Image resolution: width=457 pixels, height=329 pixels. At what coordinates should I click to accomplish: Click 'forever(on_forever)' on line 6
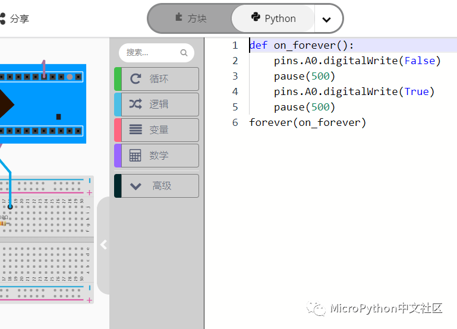(x=307, y=122)
